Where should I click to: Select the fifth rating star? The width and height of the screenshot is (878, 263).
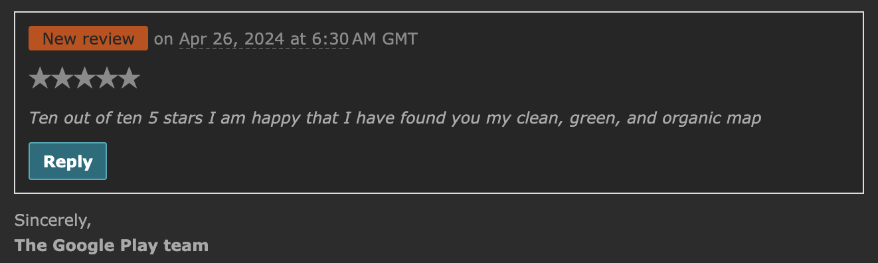[x=129, y=78]
